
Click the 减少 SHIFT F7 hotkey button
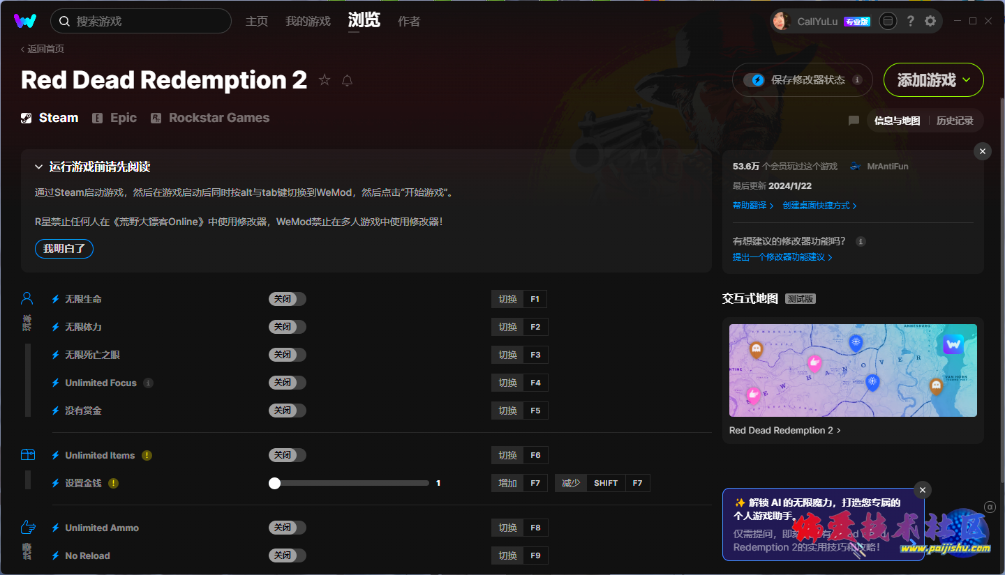tap(602, 483)
